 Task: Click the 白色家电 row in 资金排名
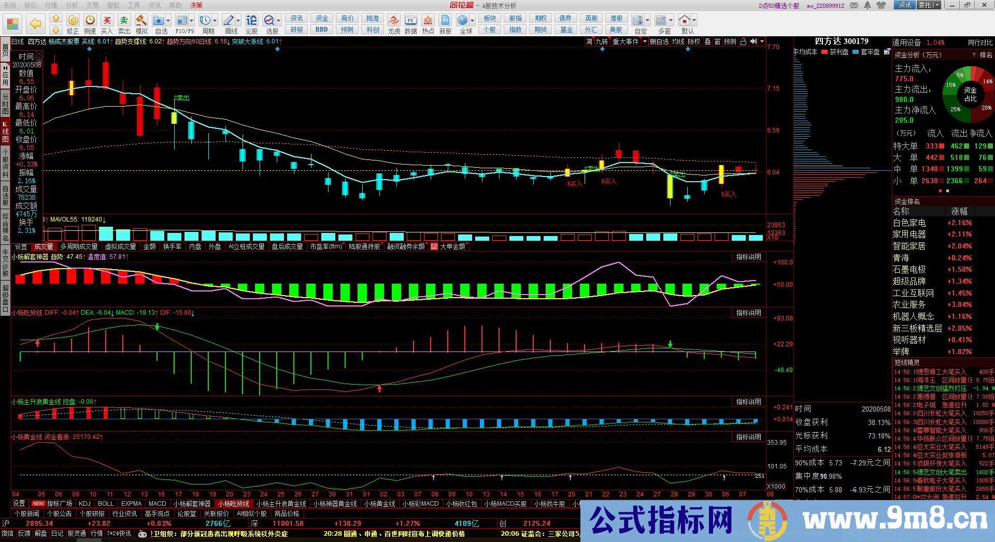click(943, 223)
